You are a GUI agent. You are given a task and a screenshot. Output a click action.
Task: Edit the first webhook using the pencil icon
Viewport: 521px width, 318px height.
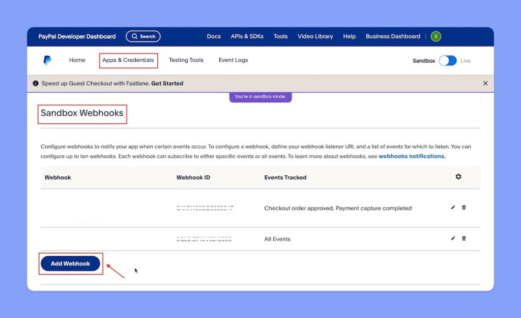[452, 207]
